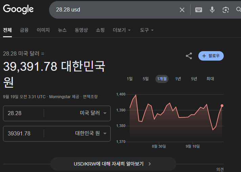Click the magnifier search icon
This screenshot has width=241, height=172.
click(x=238, y=10)
